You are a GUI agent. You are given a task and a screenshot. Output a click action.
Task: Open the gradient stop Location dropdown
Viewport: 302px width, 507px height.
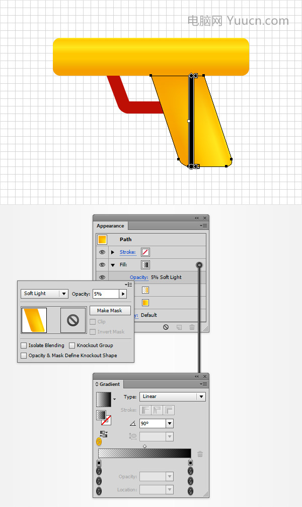tap(170, 489)
